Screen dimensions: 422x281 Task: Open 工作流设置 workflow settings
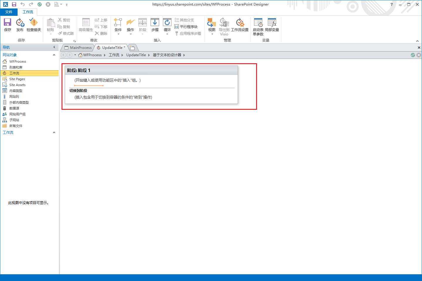(x=240, y=25)
